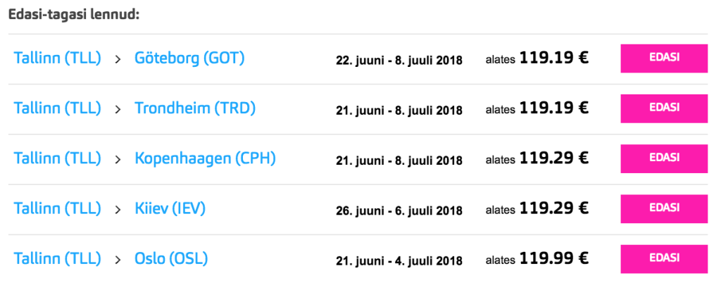Click EDASI button for Göteborg flight
The image size is (721, 283).
664,58
